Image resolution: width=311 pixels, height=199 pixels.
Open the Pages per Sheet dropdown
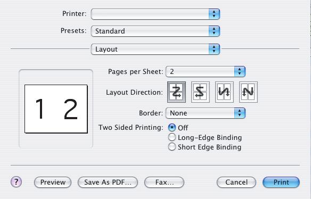[206, 71]
